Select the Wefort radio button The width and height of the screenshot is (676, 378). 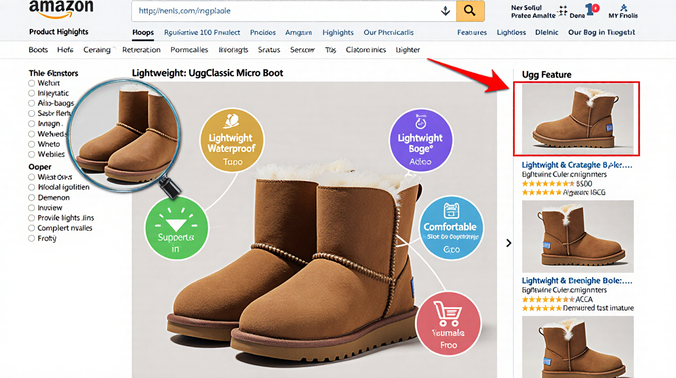click(x=32, y=83)
